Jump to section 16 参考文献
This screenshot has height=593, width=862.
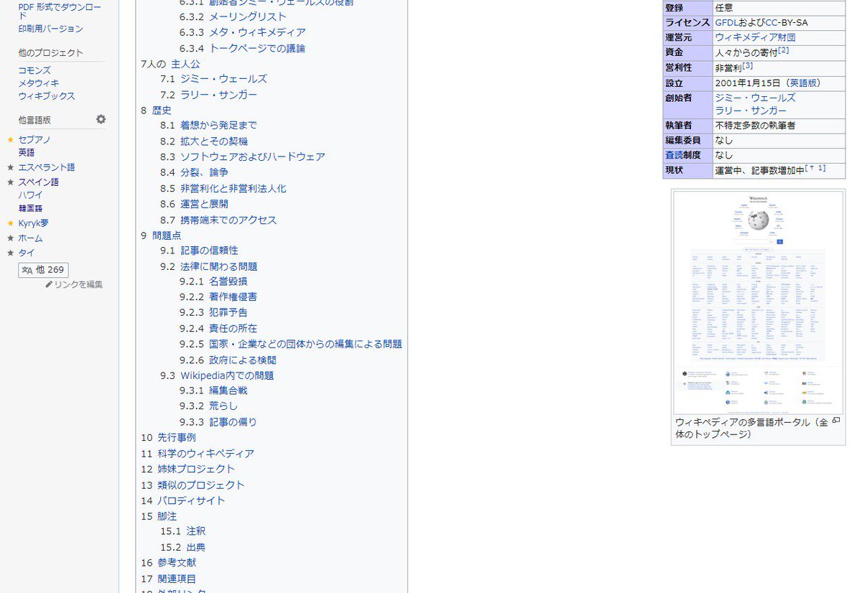(168, 563)
